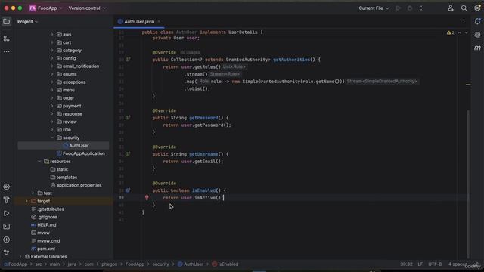Click the getAuthorities method name in code

[x=291, y=60]
